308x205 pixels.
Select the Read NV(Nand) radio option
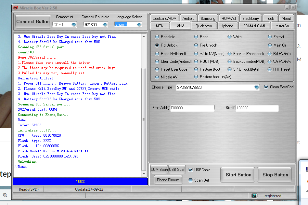pos(170,54)
